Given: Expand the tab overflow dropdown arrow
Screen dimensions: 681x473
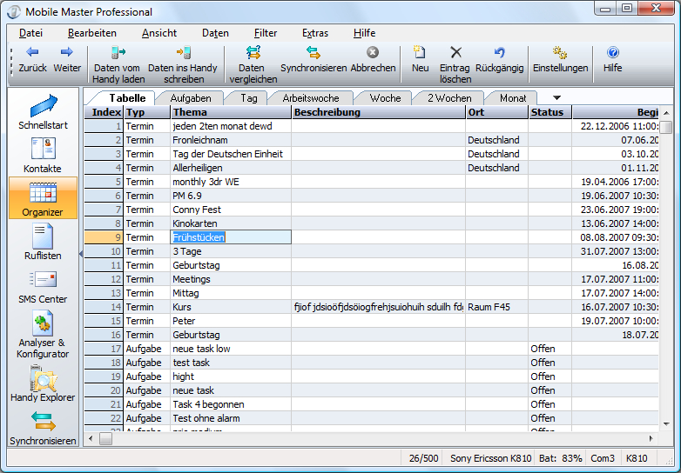Looking at the screenshot, I should (x=556, y=97).
